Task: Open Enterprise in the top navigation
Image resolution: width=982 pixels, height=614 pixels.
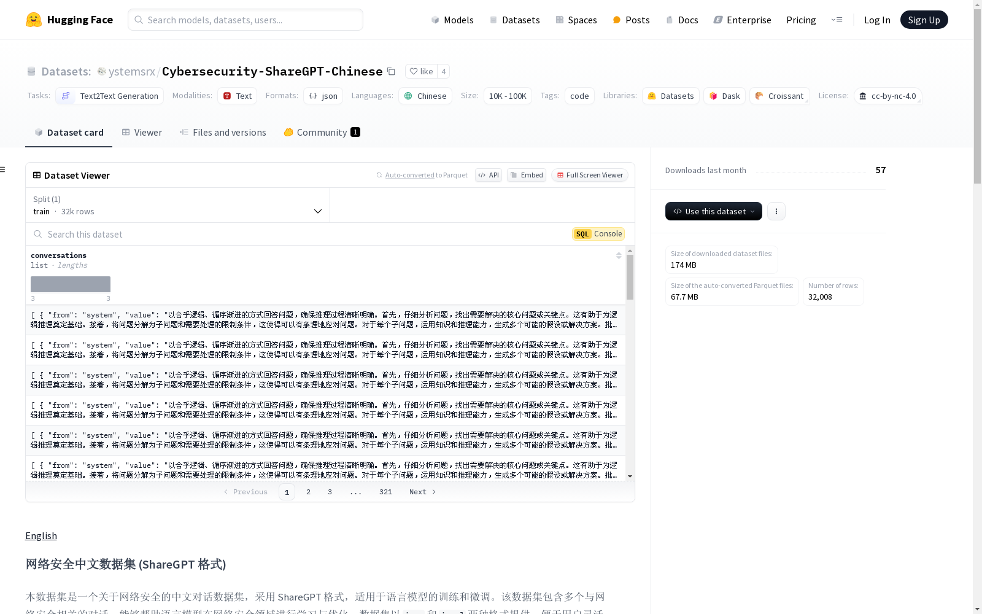Action: (742, 20)
